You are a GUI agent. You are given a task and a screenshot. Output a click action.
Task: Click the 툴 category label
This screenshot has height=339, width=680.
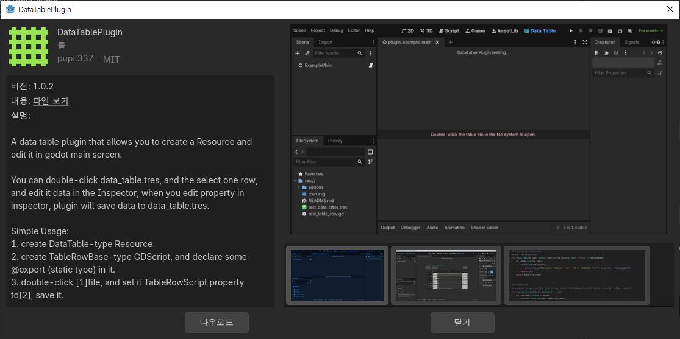(61, 46)
